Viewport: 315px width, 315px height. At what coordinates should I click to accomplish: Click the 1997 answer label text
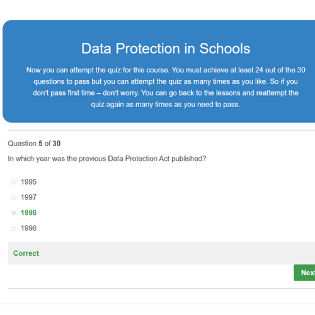point(28,197)
